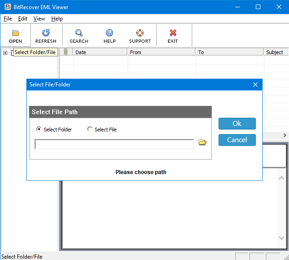Screen dimensions: 289x260
Task: Close the Select File/Folder dialog
Action: [255, 85]
